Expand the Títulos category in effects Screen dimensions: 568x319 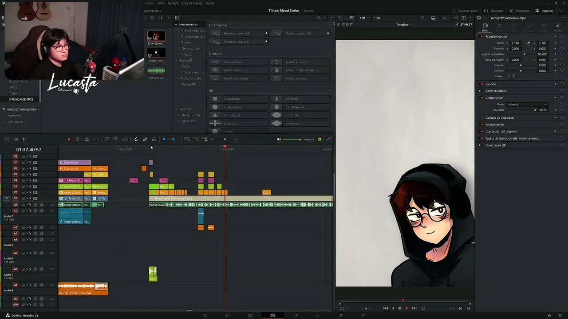click(179, 43)
